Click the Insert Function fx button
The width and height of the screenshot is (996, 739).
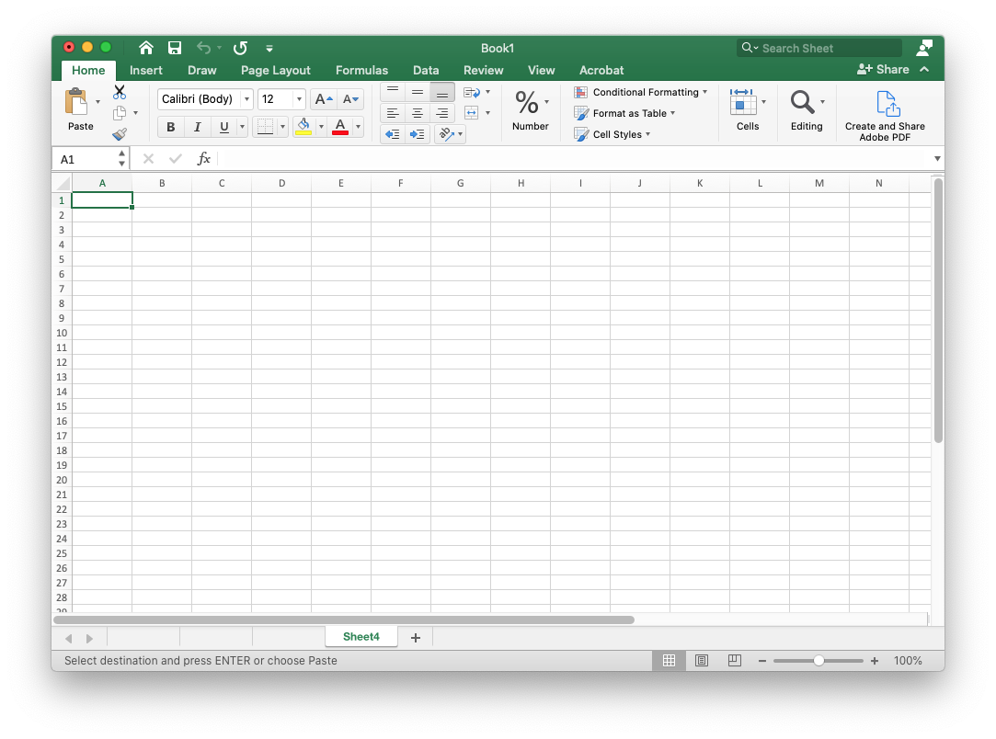203,159
